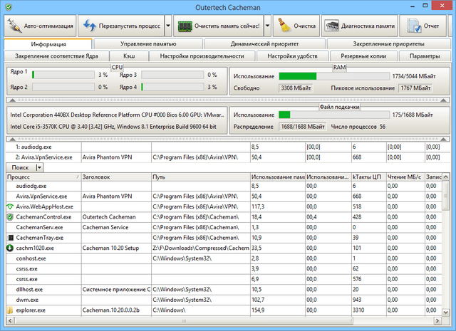456x331 pixels.
Task: Click the Перезапустить процесс arrows icon
Action: click(x=90, y=26)
